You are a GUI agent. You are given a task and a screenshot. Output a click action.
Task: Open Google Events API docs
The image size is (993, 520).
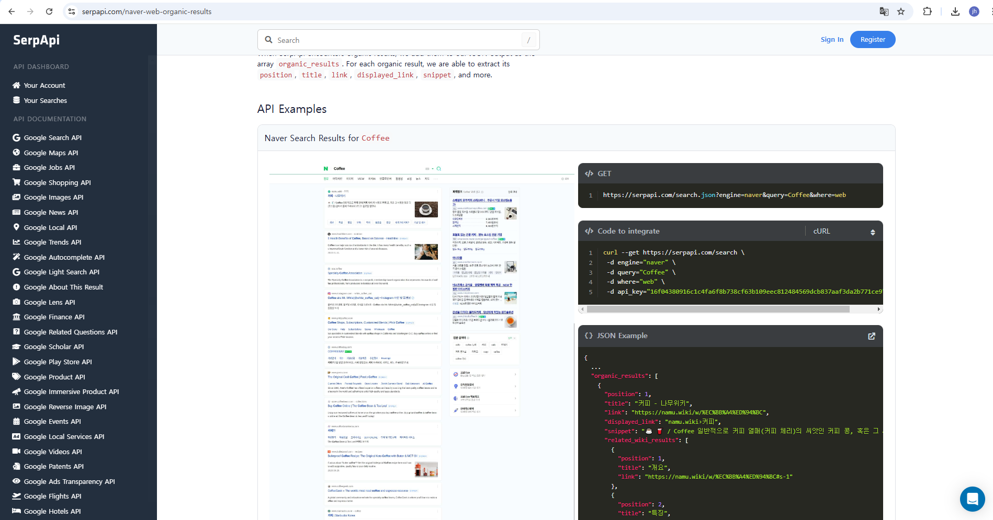click(52, 421)
